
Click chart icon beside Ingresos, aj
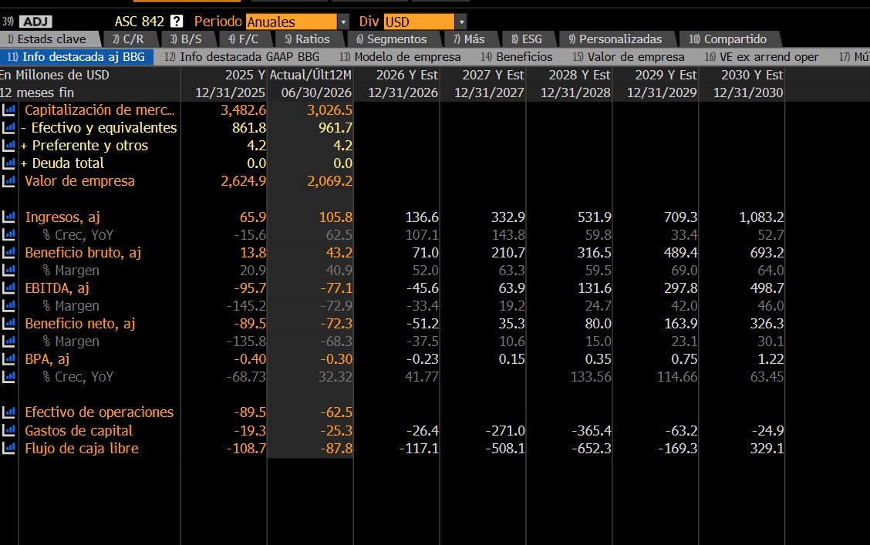9,217
